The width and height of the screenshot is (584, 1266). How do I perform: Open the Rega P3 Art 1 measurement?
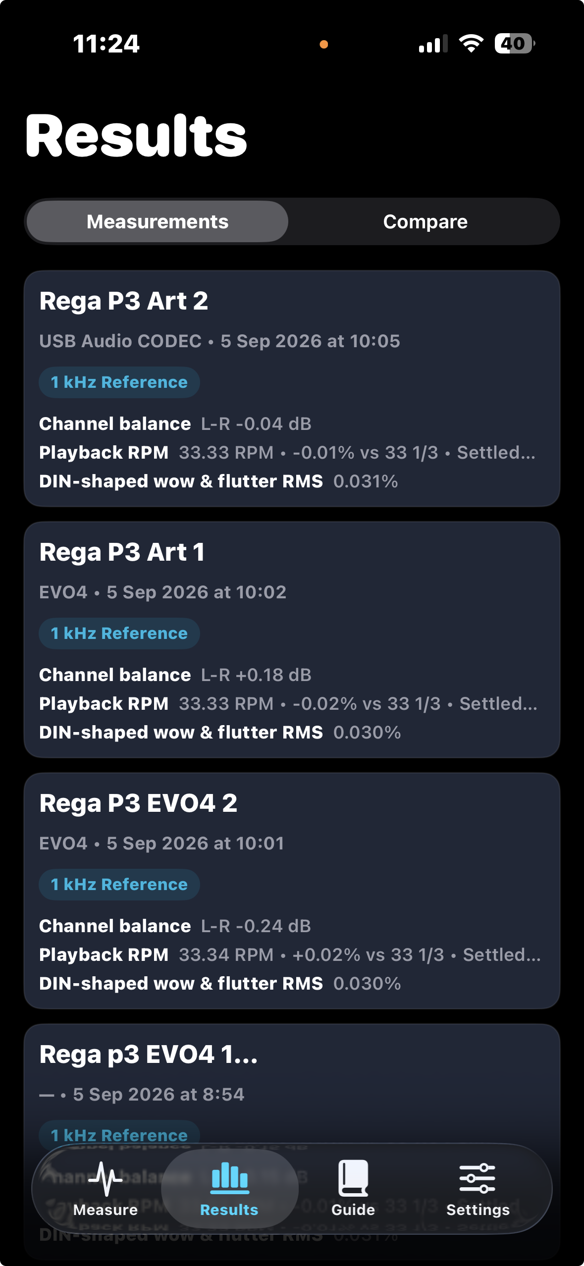pos(292,639)
